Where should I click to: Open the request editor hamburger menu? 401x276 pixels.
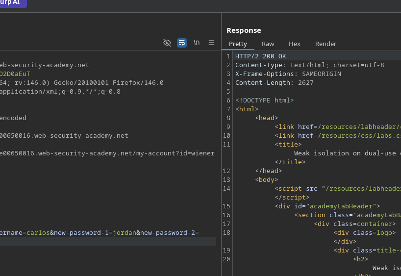[x=211, y=43]
